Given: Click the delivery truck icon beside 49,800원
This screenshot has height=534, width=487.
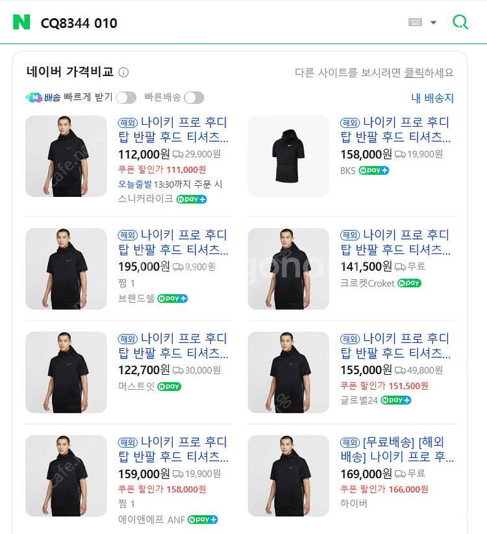Looking at the screenshot, I should click(x=400, y=370).
